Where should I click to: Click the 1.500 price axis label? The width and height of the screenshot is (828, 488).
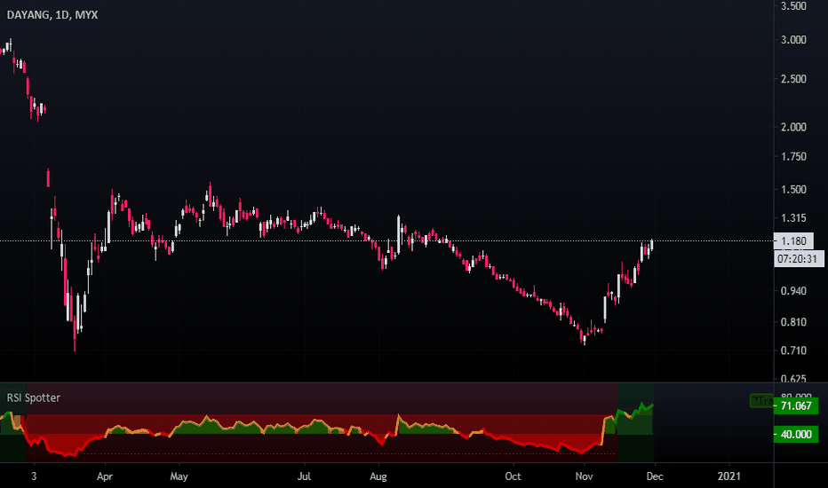[x=793, y=189]
